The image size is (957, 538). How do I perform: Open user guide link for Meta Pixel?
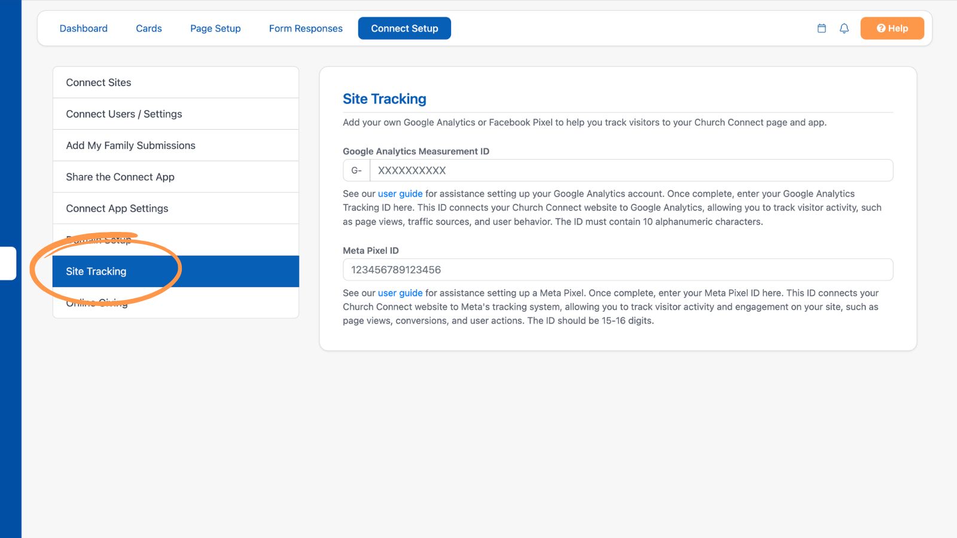400,293
